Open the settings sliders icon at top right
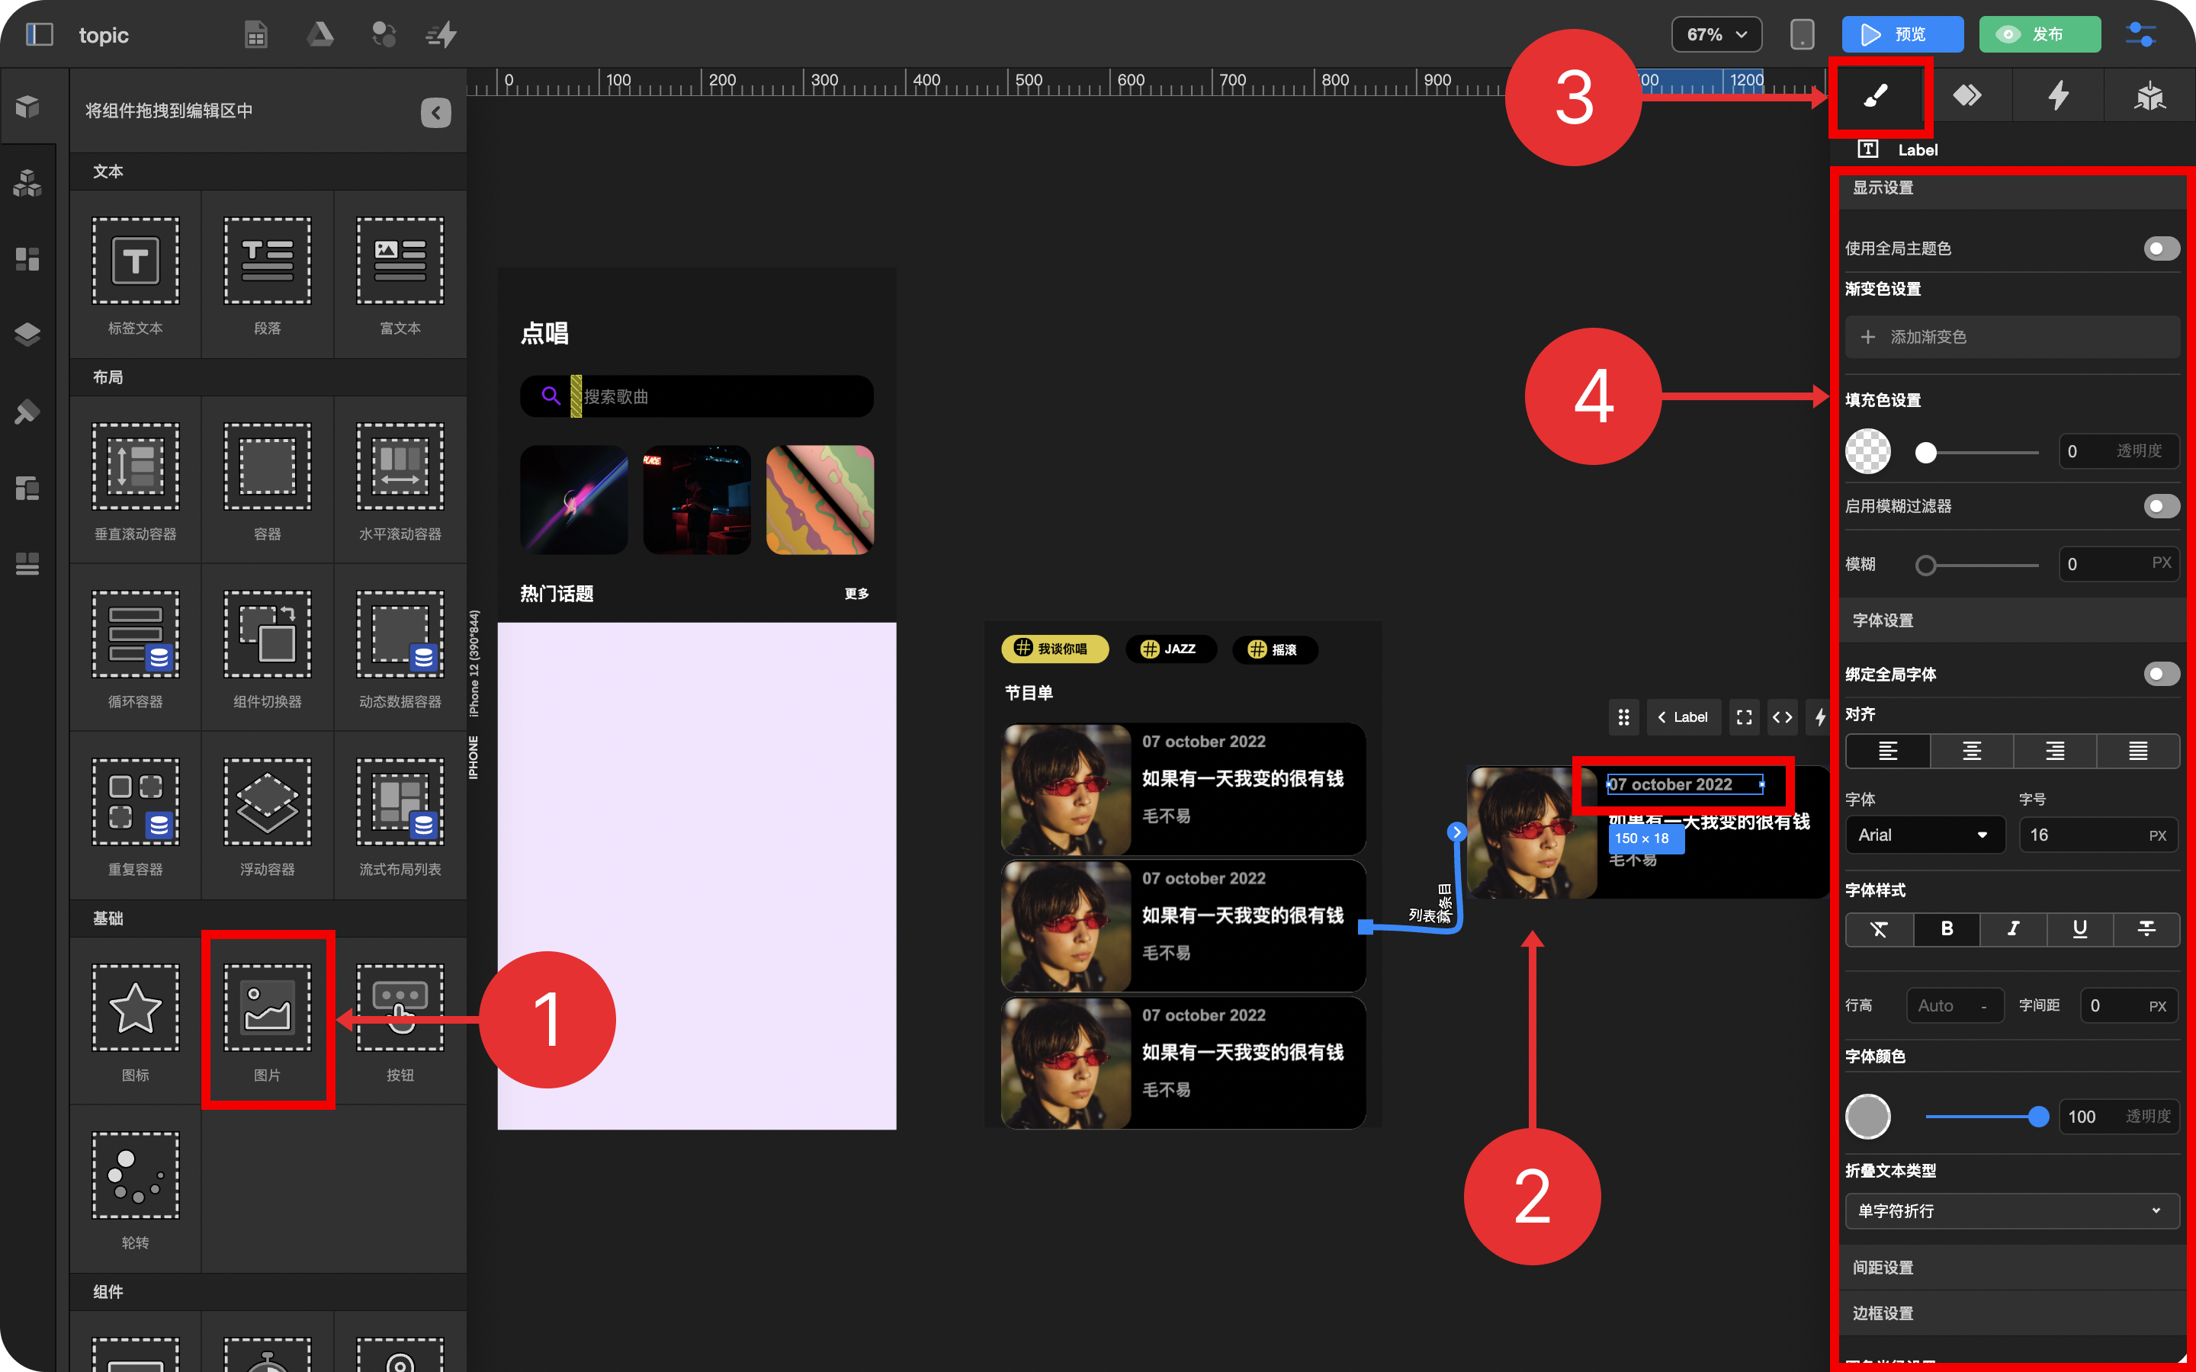This screenshot has width=2196, height=1372. click(x=2140, y=34)
